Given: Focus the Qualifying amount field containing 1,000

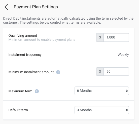Looking at the screenshot, I should click(116, 37).
